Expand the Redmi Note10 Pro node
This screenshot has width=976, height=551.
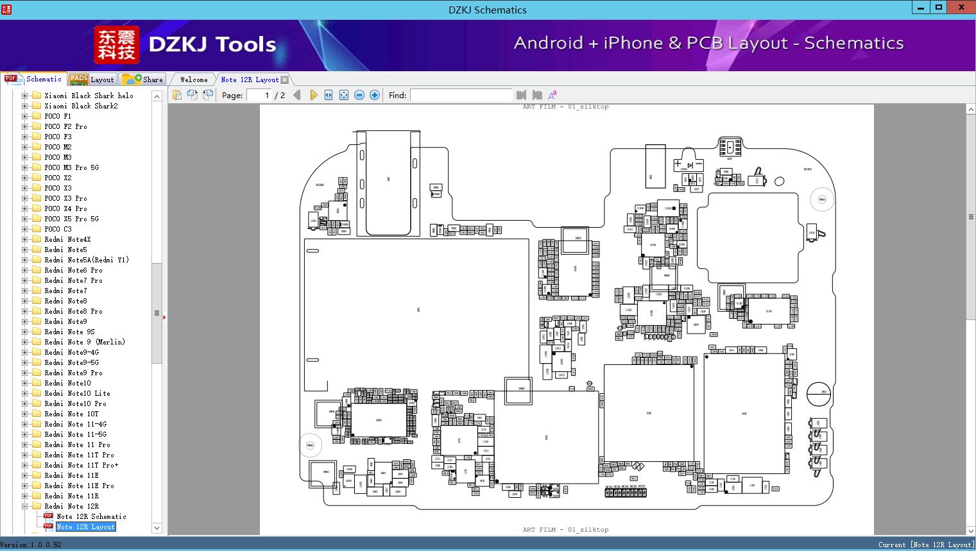click(x=24, y=403)
